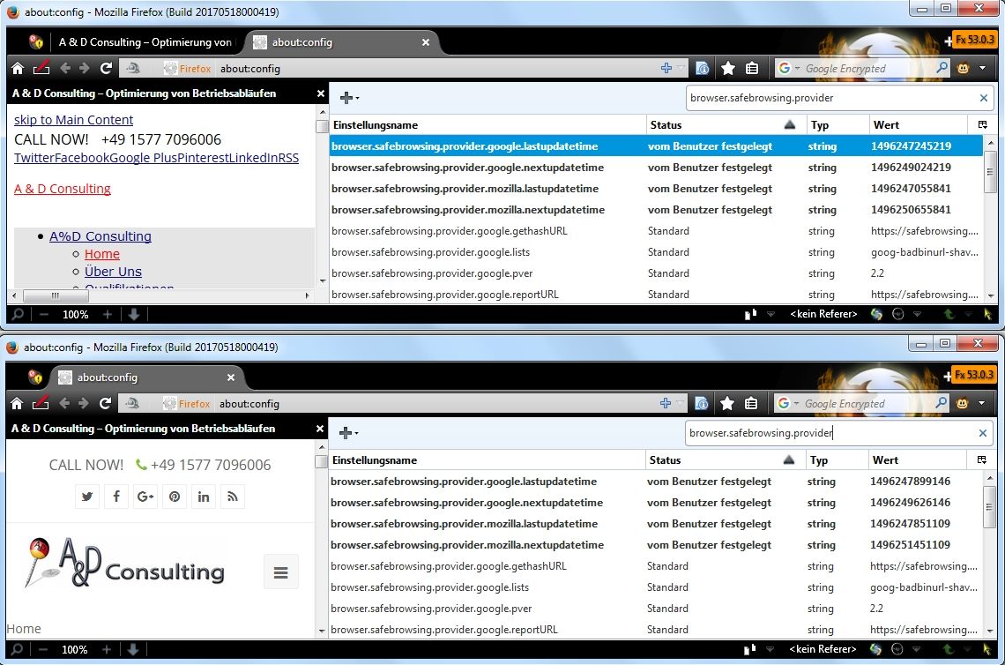
Task: Open the 'skip to Main Content' link
Action: coord(73,120)
